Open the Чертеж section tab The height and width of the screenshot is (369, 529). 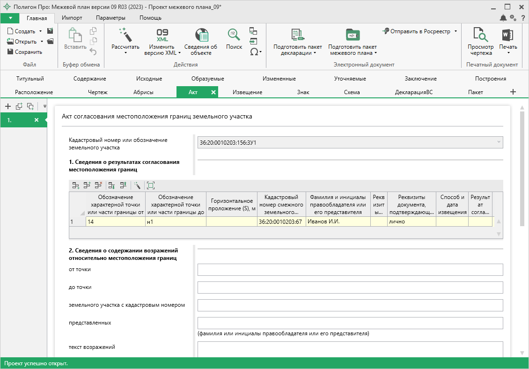pyautogui.click(x=97, y=92)
